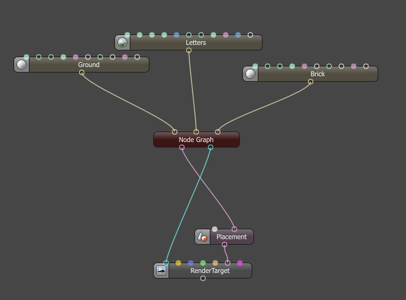Click the yellow input pin on RenderTarget
The image size is (406, 300).
pyautogui.click(x=178, y=263)
